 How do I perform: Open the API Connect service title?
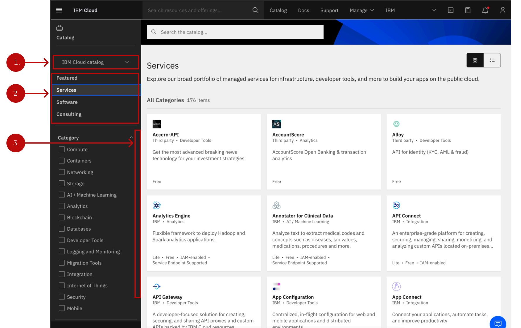[406, 216]
